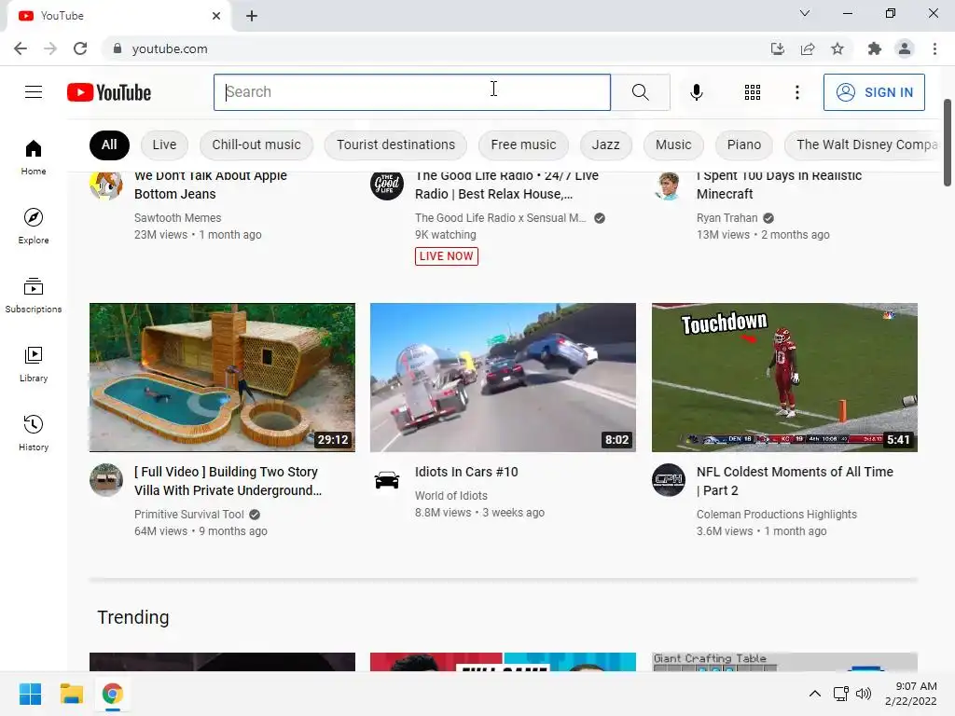Open Building Two Story Villa video title

(228, 481)
